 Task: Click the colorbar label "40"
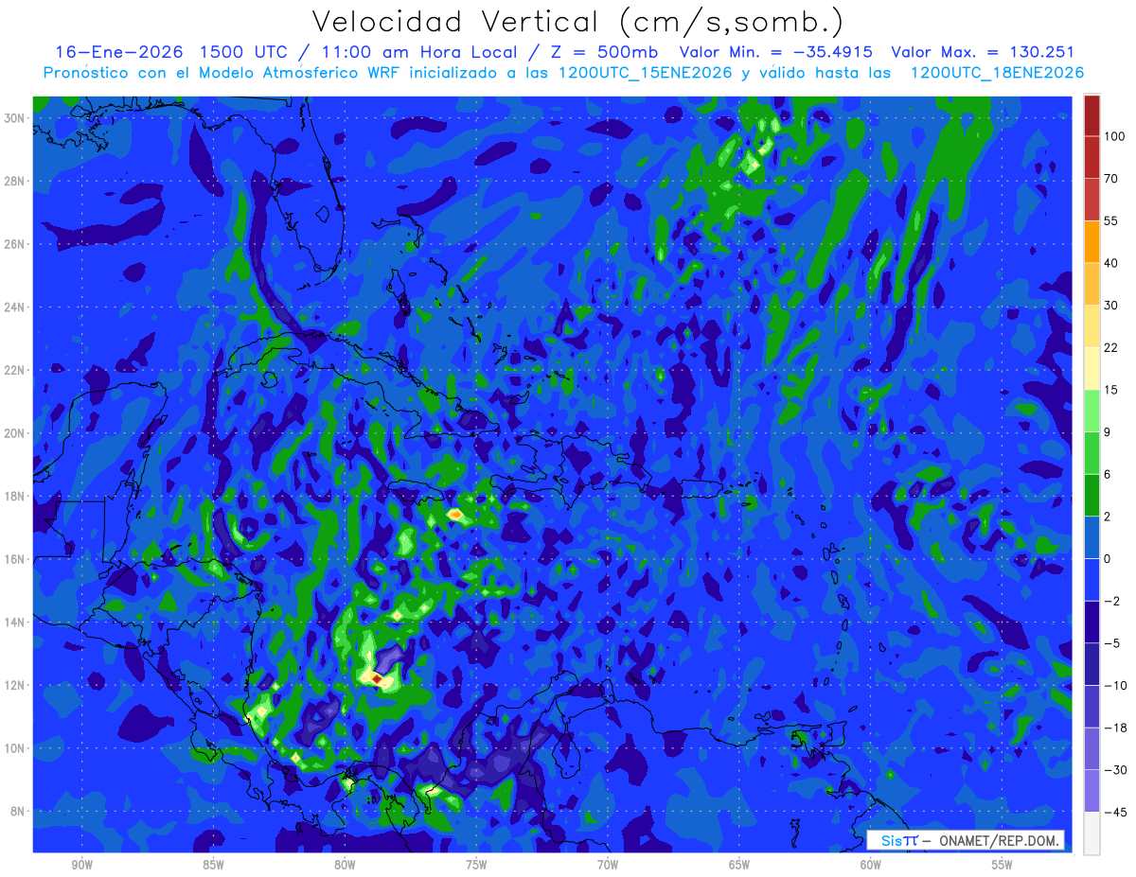[x=1111, y=263]
